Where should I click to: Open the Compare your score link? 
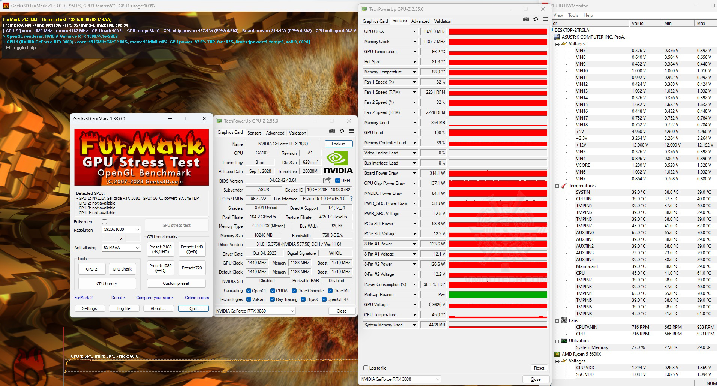click(x=154, y=298)
